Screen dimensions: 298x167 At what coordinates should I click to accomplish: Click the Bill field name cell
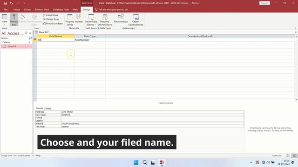click(x=56, y=40)
